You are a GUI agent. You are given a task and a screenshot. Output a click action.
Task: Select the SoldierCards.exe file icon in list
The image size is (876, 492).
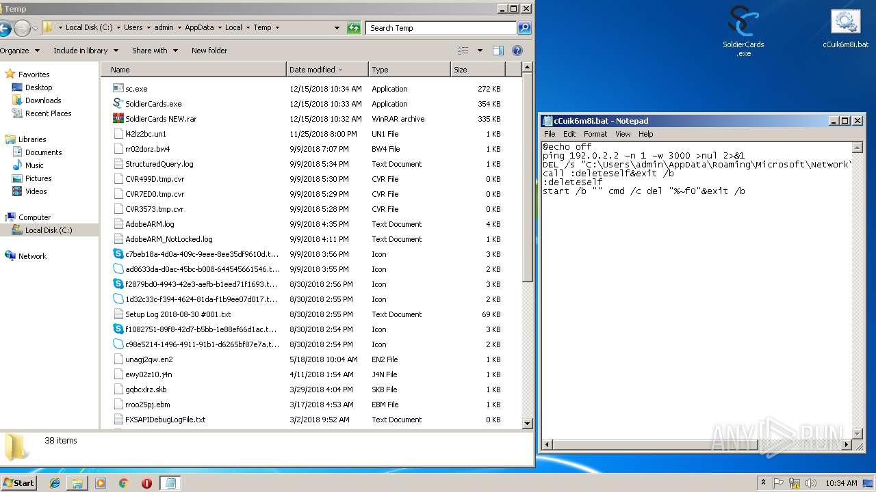coord(118,104)
